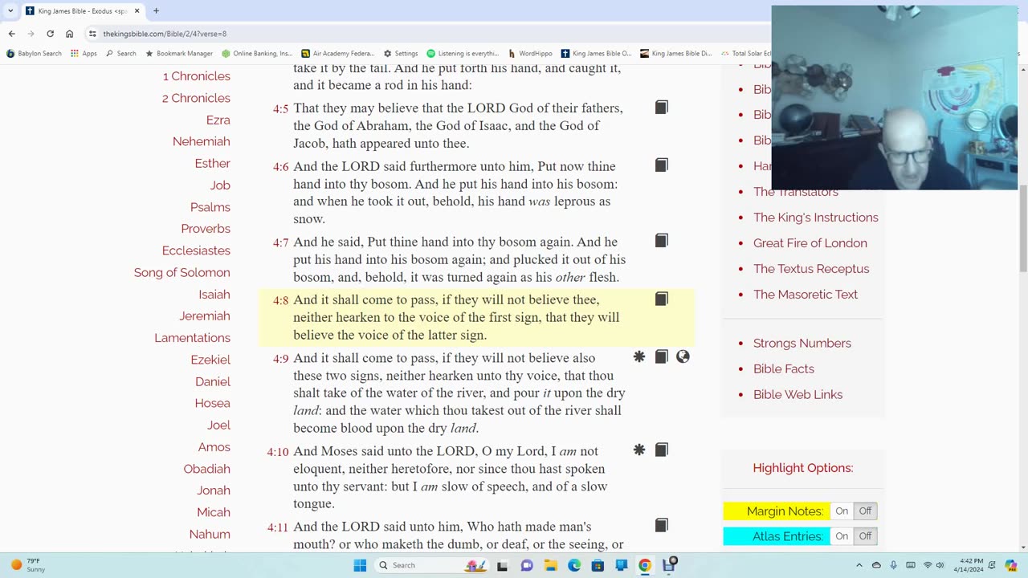Open the tab search dropdown arrow
The image size is (1028, 578).
coord(10,10)
